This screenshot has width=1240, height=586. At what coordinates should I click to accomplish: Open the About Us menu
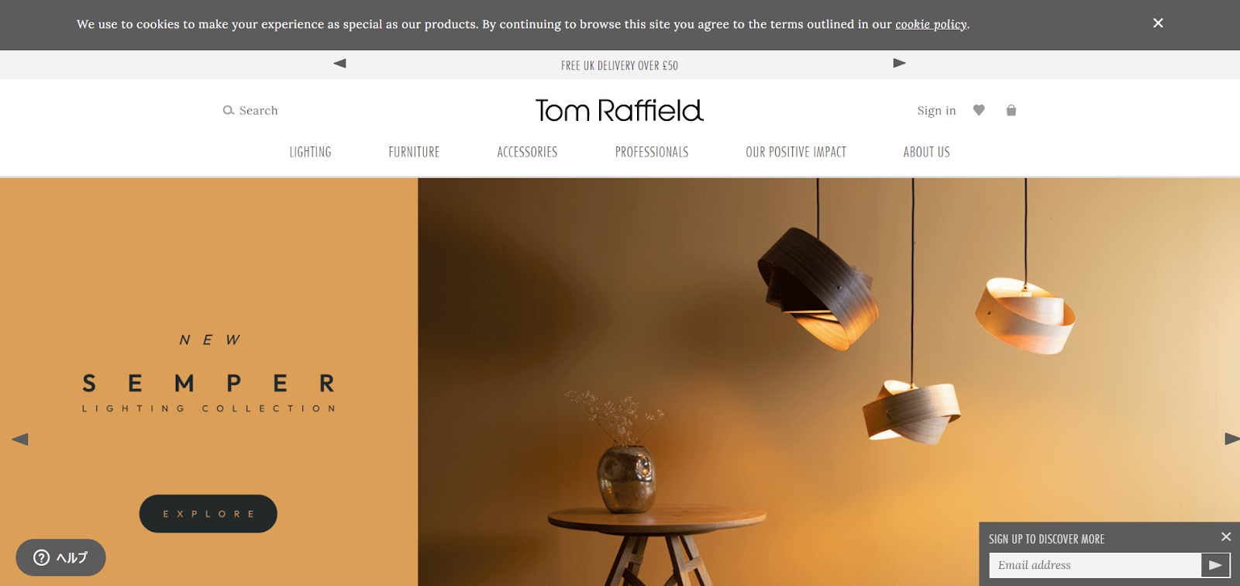(x=926, y=152)
